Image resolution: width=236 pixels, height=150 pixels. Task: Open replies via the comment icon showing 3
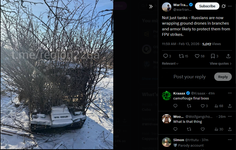(x=167, y=56)
